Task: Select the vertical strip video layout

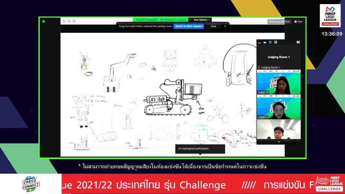Action: [270, 42]
